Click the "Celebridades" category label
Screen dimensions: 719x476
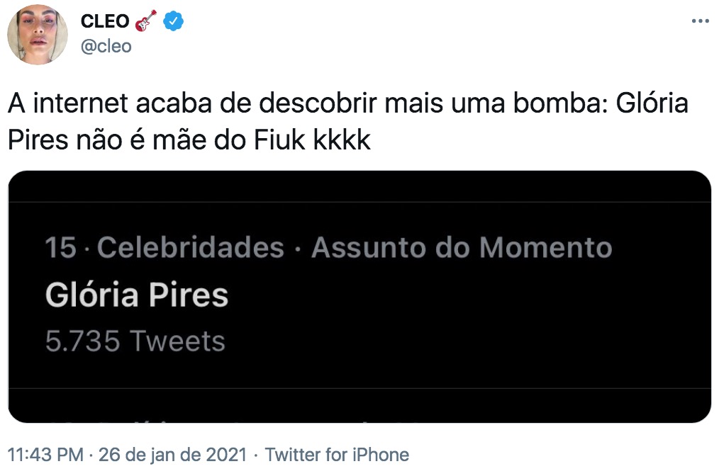coord(190,248)
